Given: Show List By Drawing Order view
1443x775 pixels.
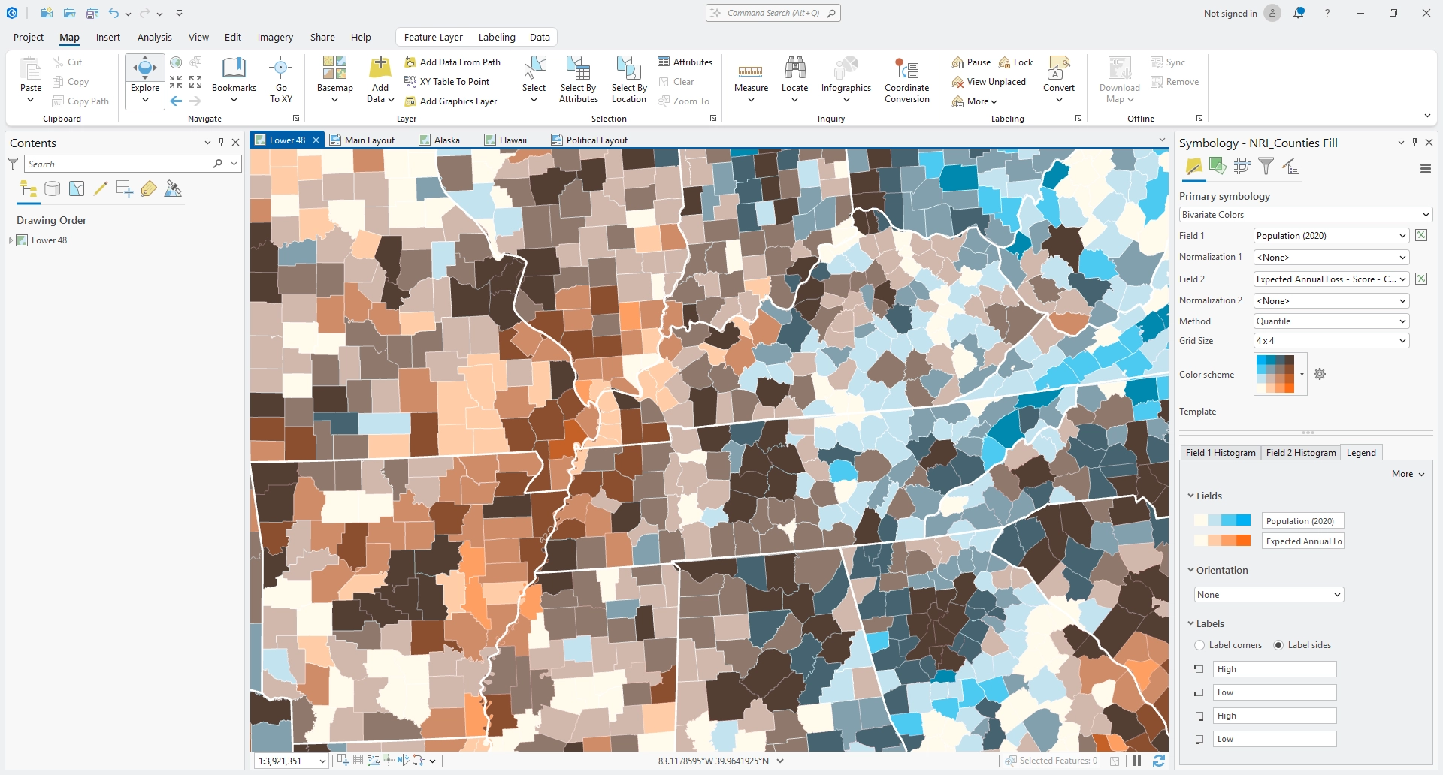Looking at the screenshot, I should (29, 189).
